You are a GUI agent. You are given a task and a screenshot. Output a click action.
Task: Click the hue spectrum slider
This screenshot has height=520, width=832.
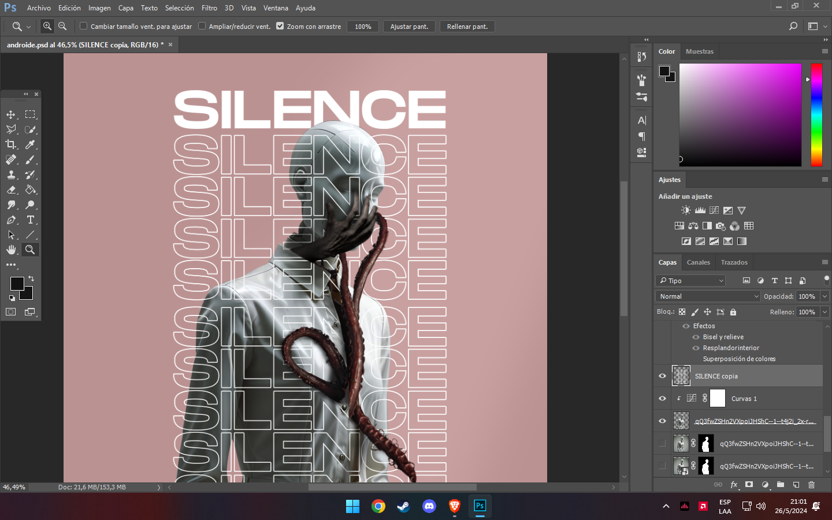[816, 115]
